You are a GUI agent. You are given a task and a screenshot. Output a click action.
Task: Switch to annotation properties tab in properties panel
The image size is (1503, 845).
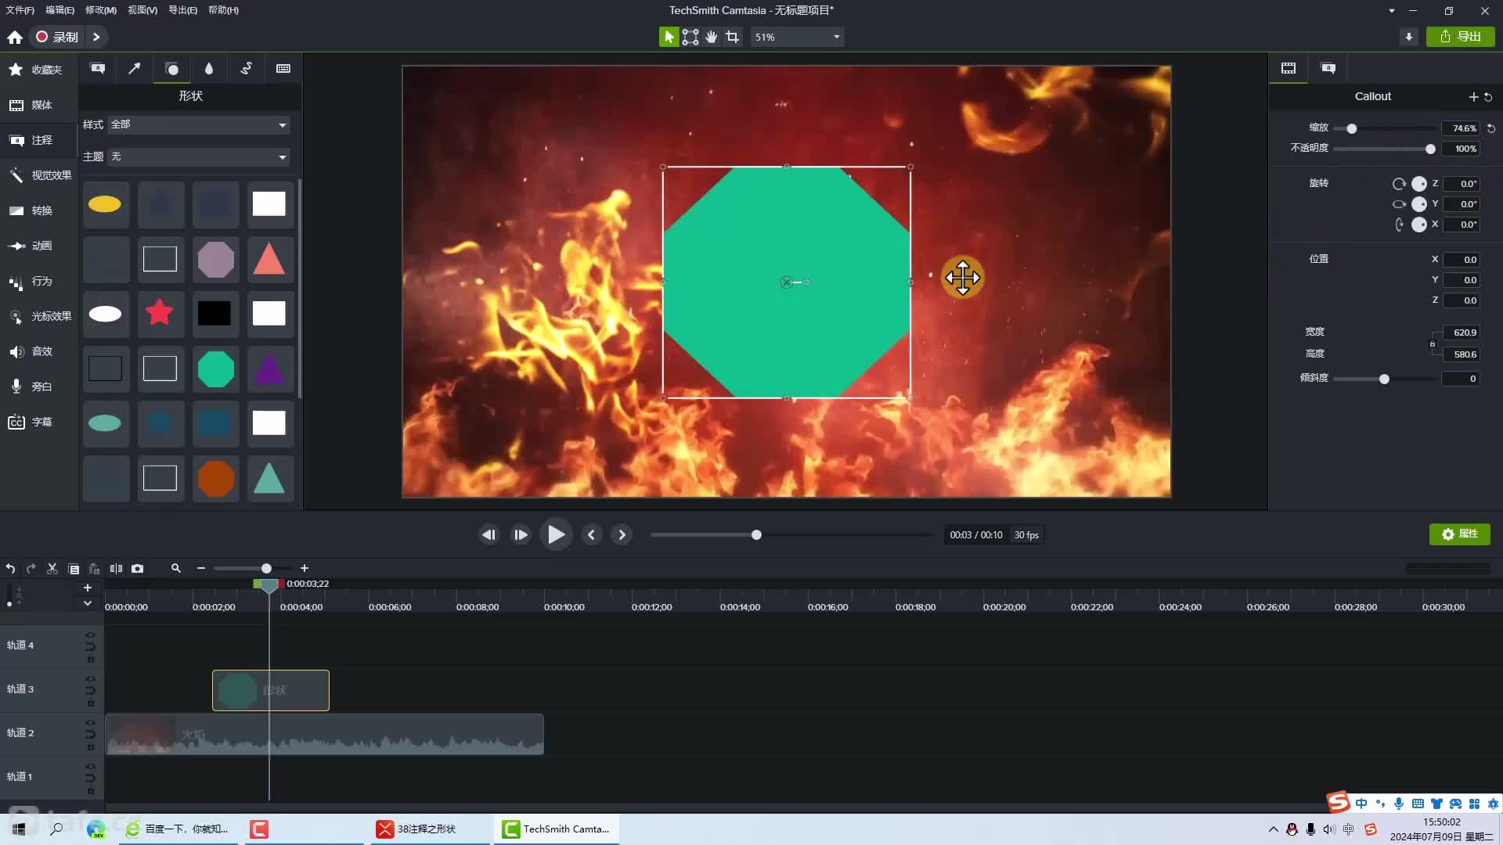(1328, 68)
